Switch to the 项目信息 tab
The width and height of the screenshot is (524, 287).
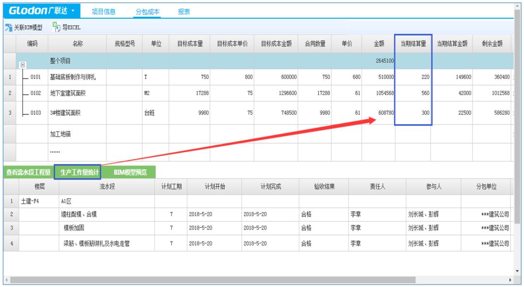(x=104, y=12)
